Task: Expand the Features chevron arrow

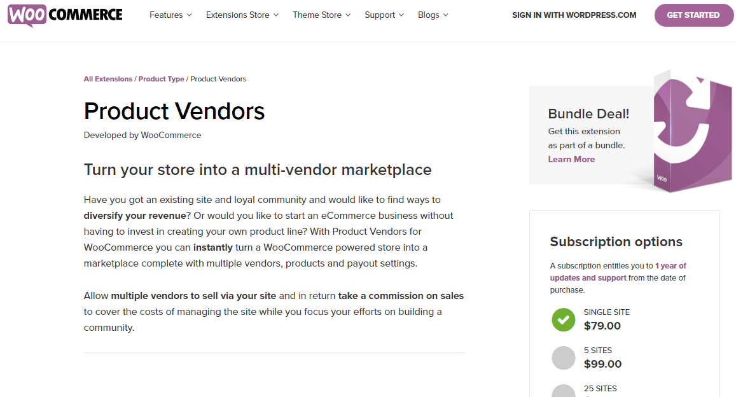Action: click(189, 15)
